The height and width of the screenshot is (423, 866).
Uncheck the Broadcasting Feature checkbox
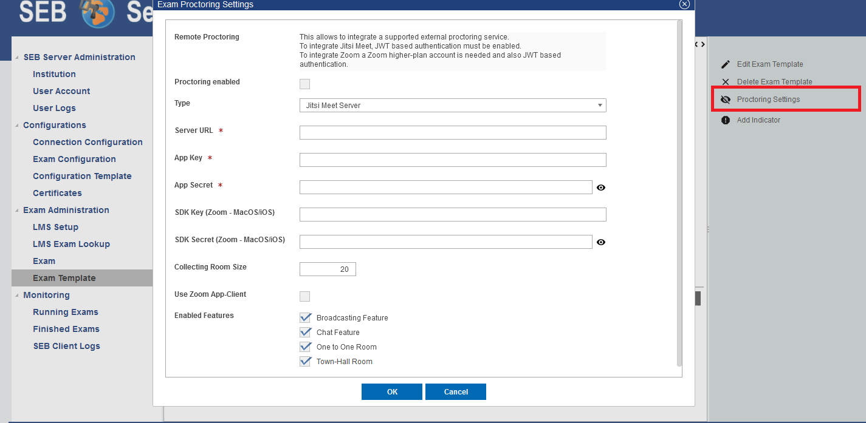(x=305, y=317)
